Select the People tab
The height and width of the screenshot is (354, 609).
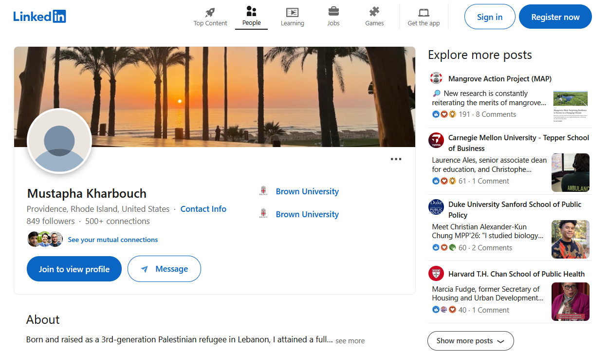pos(251,17)
